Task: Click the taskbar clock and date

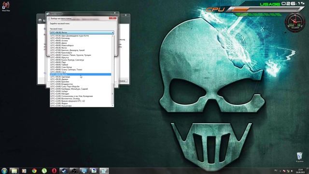Action: [300, 171]
